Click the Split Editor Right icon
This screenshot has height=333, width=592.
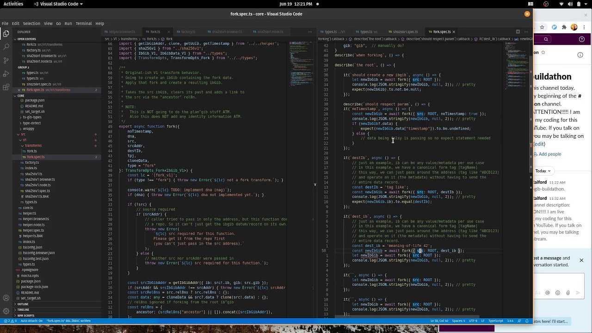(x=518, y=31)
